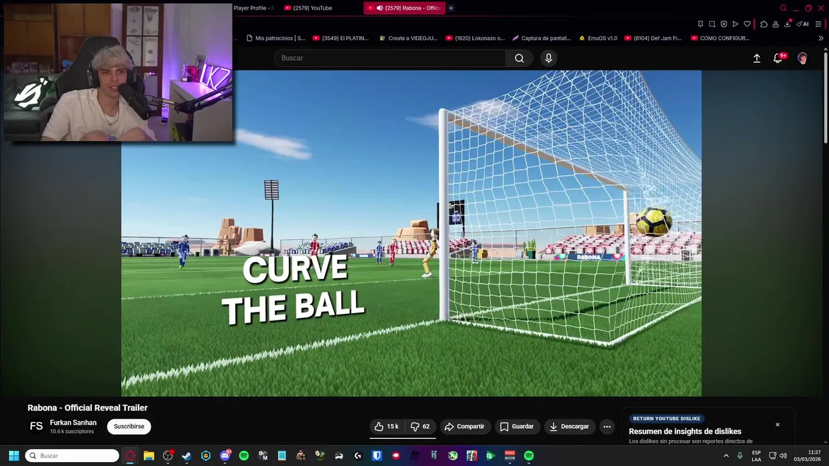Viewport: 829px width, 466px height.
Task: Open the YouTube create upload icon
Action: coord(756,58)
